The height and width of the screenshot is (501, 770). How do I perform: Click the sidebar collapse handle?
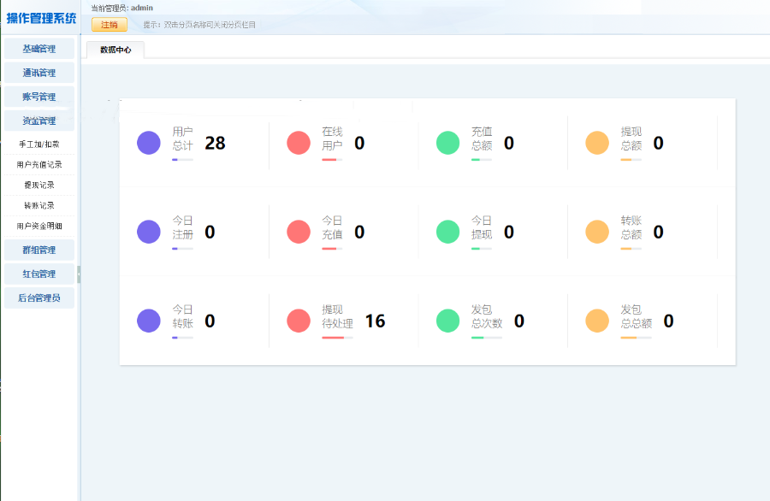pyautogui.click(x=79, y=274)
